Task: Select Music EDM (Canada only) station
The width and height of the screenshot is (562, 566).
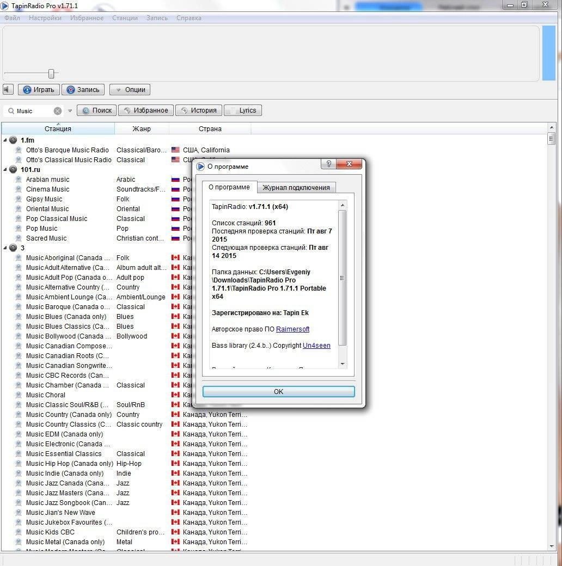Action: 64,434
